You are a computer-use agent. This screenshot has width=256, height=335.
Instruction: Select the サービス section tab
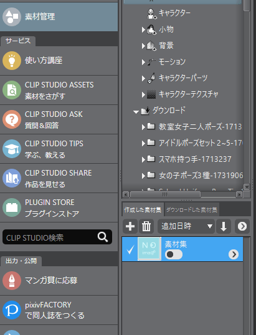(x=18, y=41)
